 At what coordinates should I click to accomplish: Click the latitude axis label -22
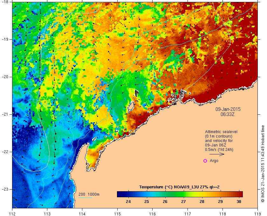click(x=5, y=152)
